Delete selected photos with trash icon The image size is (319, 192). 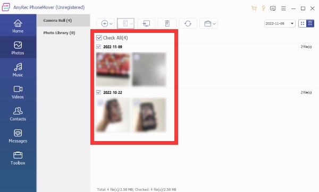click(167, 23)
